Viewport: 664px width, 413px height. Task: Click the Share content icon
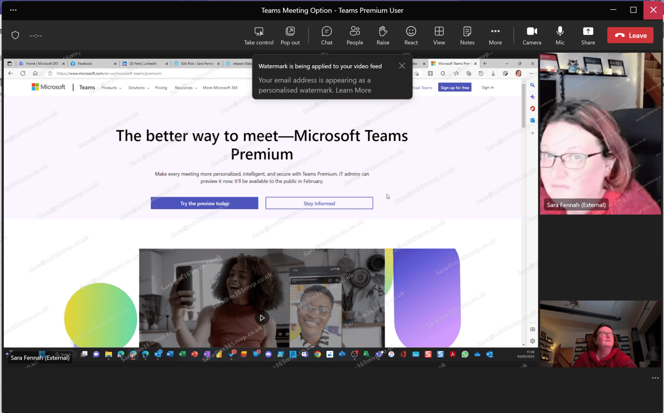pos(588,36)
